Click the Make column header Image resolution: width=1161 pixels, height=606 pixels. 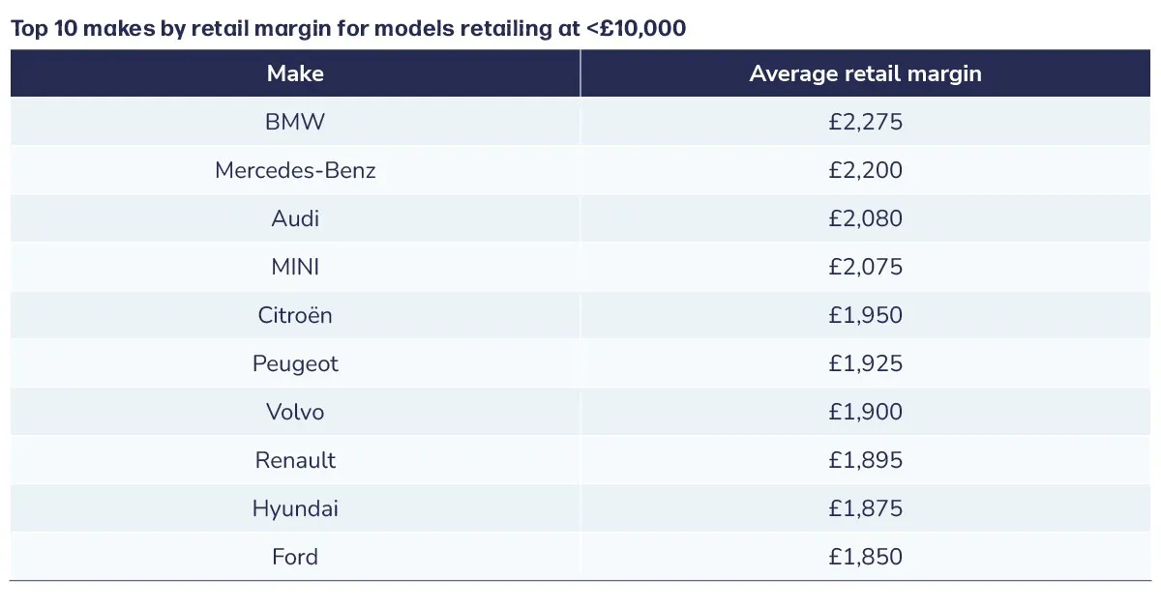click(295, 73)
